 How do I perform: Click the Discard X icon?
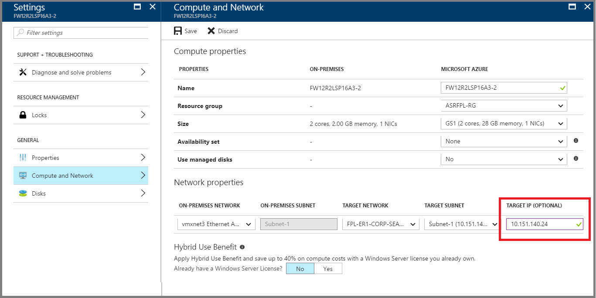211,30
